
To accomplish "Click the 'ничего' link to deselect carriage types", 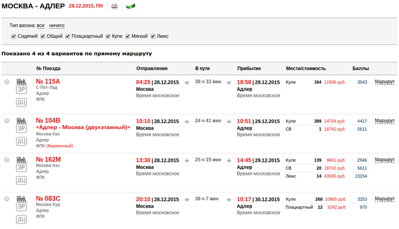I will [x=57, y=25].
